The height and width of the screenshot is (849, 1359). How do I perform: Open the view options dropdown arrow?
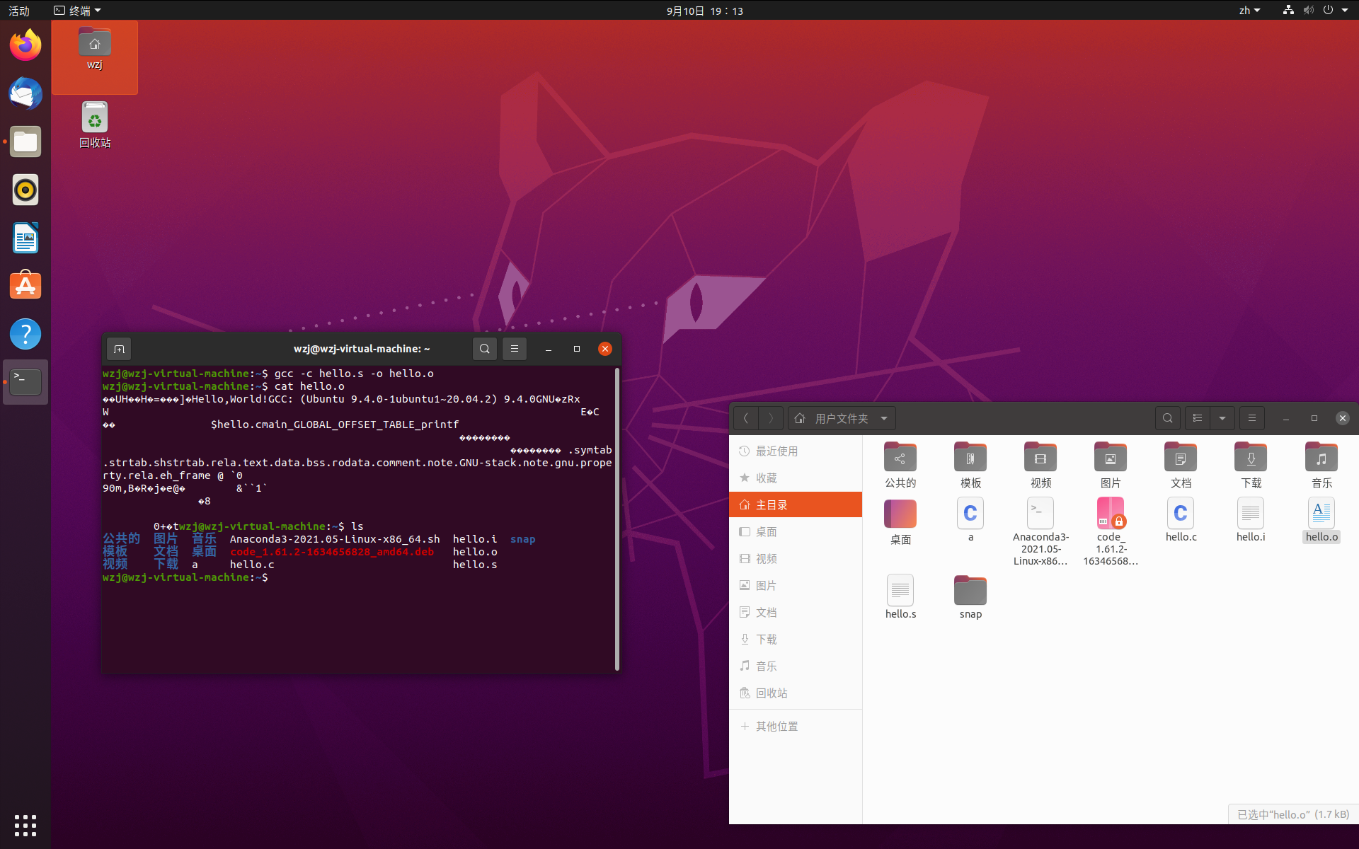coord(1222,418)
